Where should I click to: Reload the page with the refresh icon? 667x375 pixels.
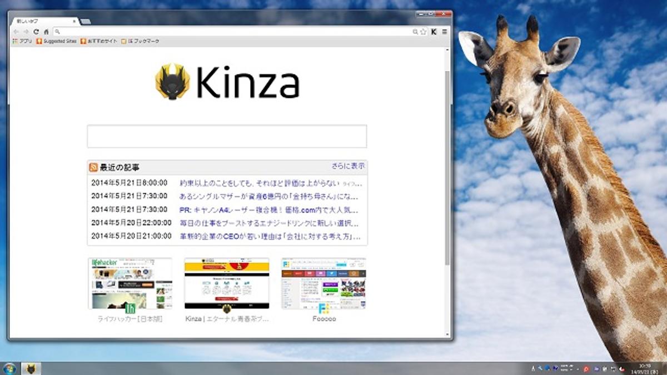tap(36, 32)
